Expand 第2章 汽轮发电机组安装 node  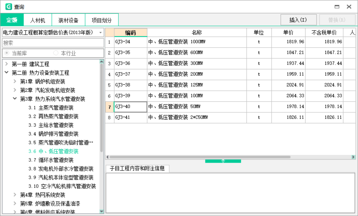click(15, 90)
